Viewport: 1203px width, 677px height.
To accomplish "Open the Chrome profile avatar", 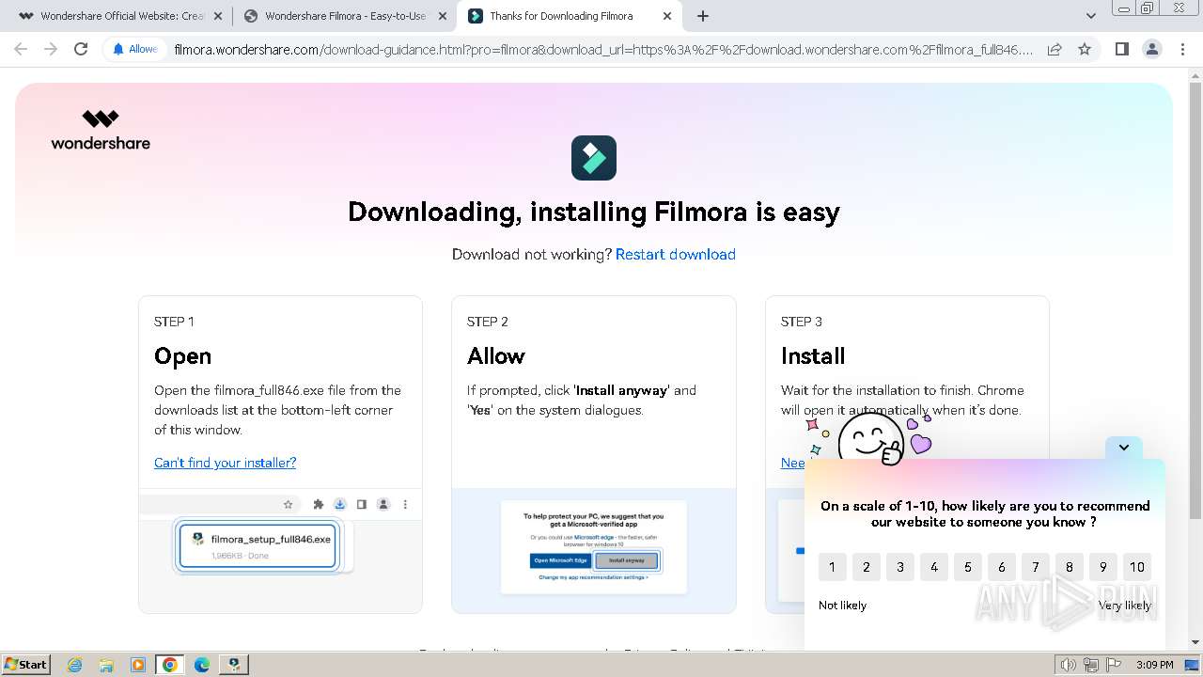I will tap(1151, 49).
